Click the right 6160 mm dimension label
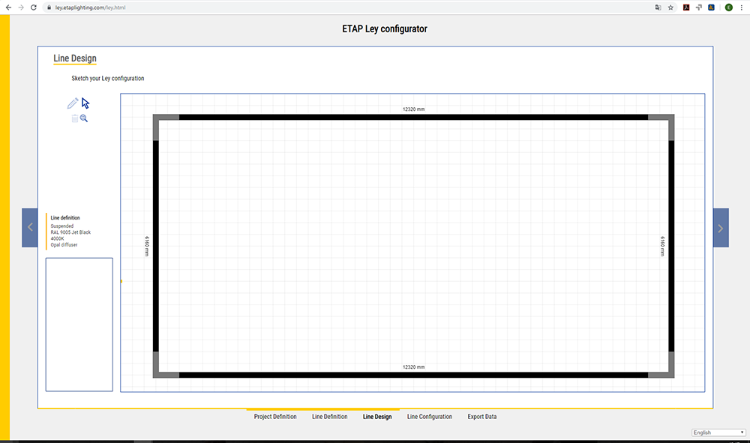Screen dimensions: 750x443 (x=662, y=246)
